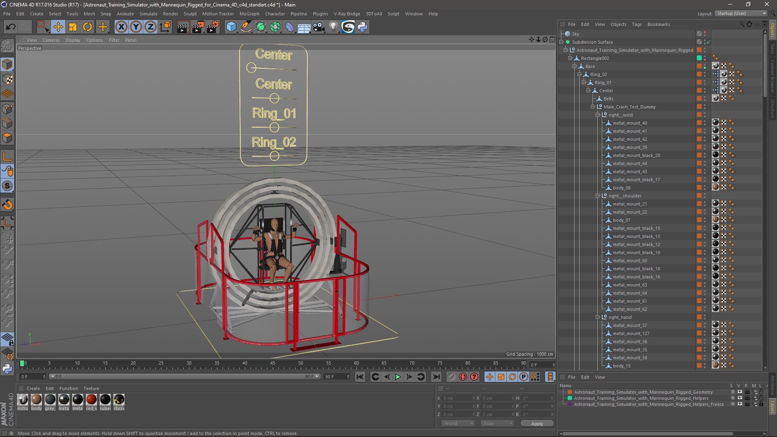777x437 pixels.
Task: Toggle X axis lock
Action: pos(121,27)
